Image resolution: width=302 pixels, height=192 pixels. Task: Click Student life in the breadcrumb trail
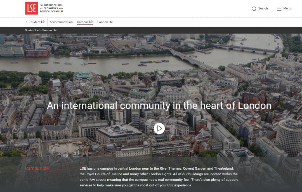32,30
